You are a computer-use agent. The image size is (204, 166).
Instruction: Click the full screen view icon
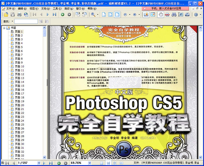click(x=153, y=14)
